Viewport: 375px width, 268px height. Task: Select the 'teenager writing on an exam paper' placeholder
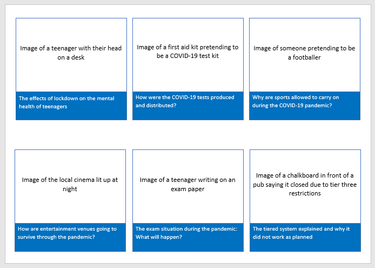188,186
